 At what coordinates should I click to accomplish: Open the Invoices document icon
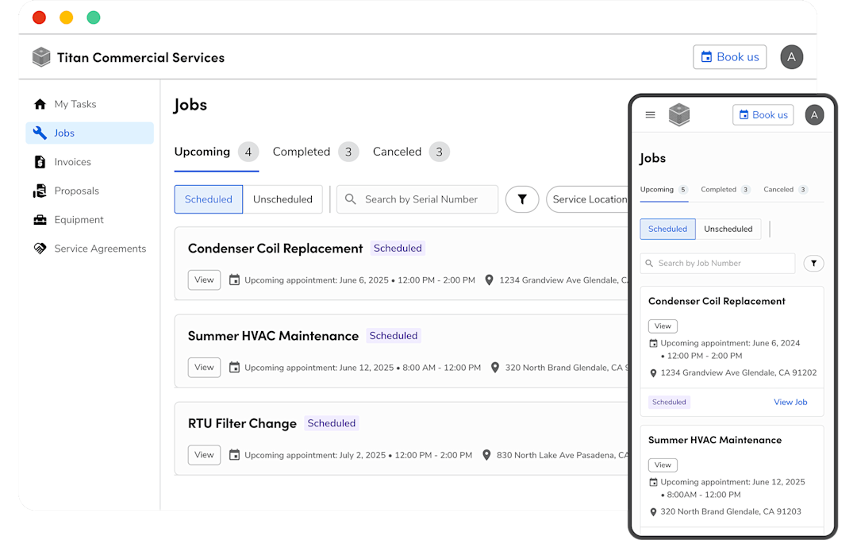(40, 162)
